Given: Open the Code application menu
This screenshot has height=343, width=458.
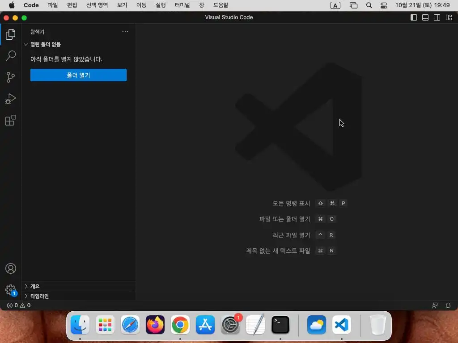Looking at the screenshot, I should pos(31,5).
